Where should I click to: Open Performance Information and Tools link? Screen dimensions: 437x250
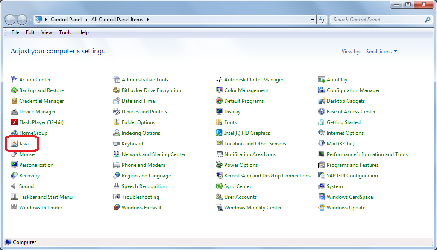[x=367, y=154]
